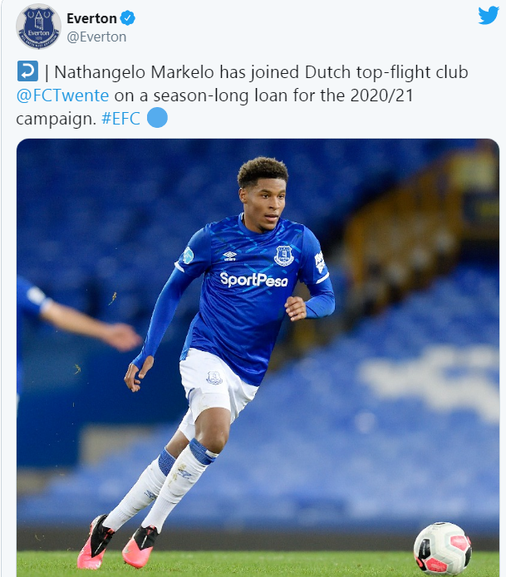Click the Everton crest on the player's shirt
Viewport: 506px width, 577px height.
click(x=284, y=255)
